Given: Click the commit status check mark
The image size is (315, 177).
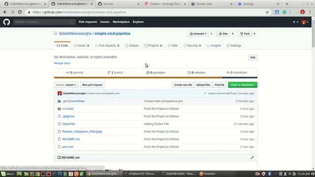Looking at the screenshot, I should (x=205, y=93).
